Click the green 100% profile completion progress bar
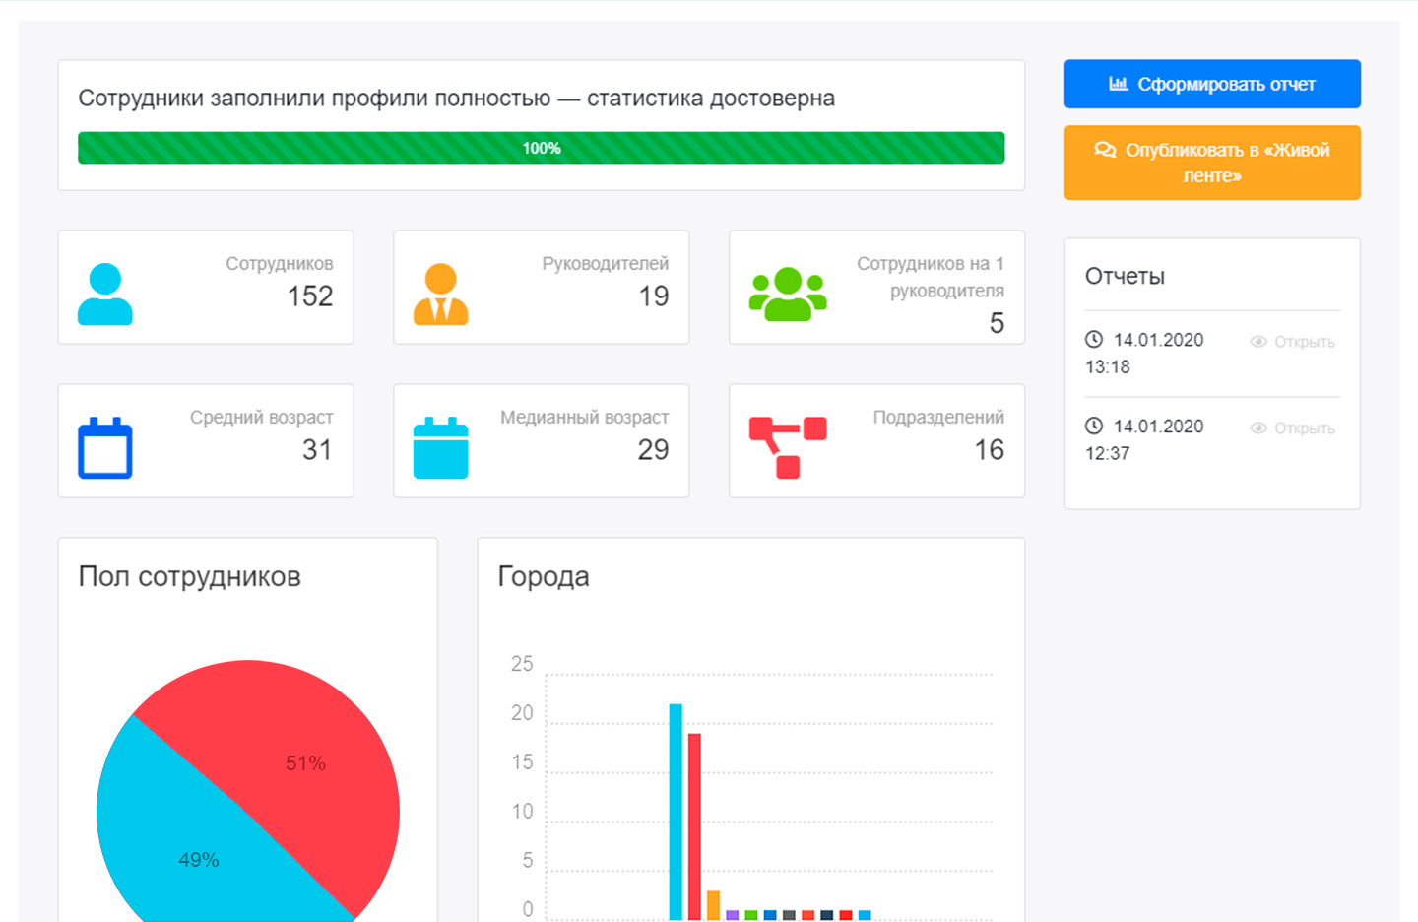This screenshot has height=922, width=1418. (x=541, y=148)
